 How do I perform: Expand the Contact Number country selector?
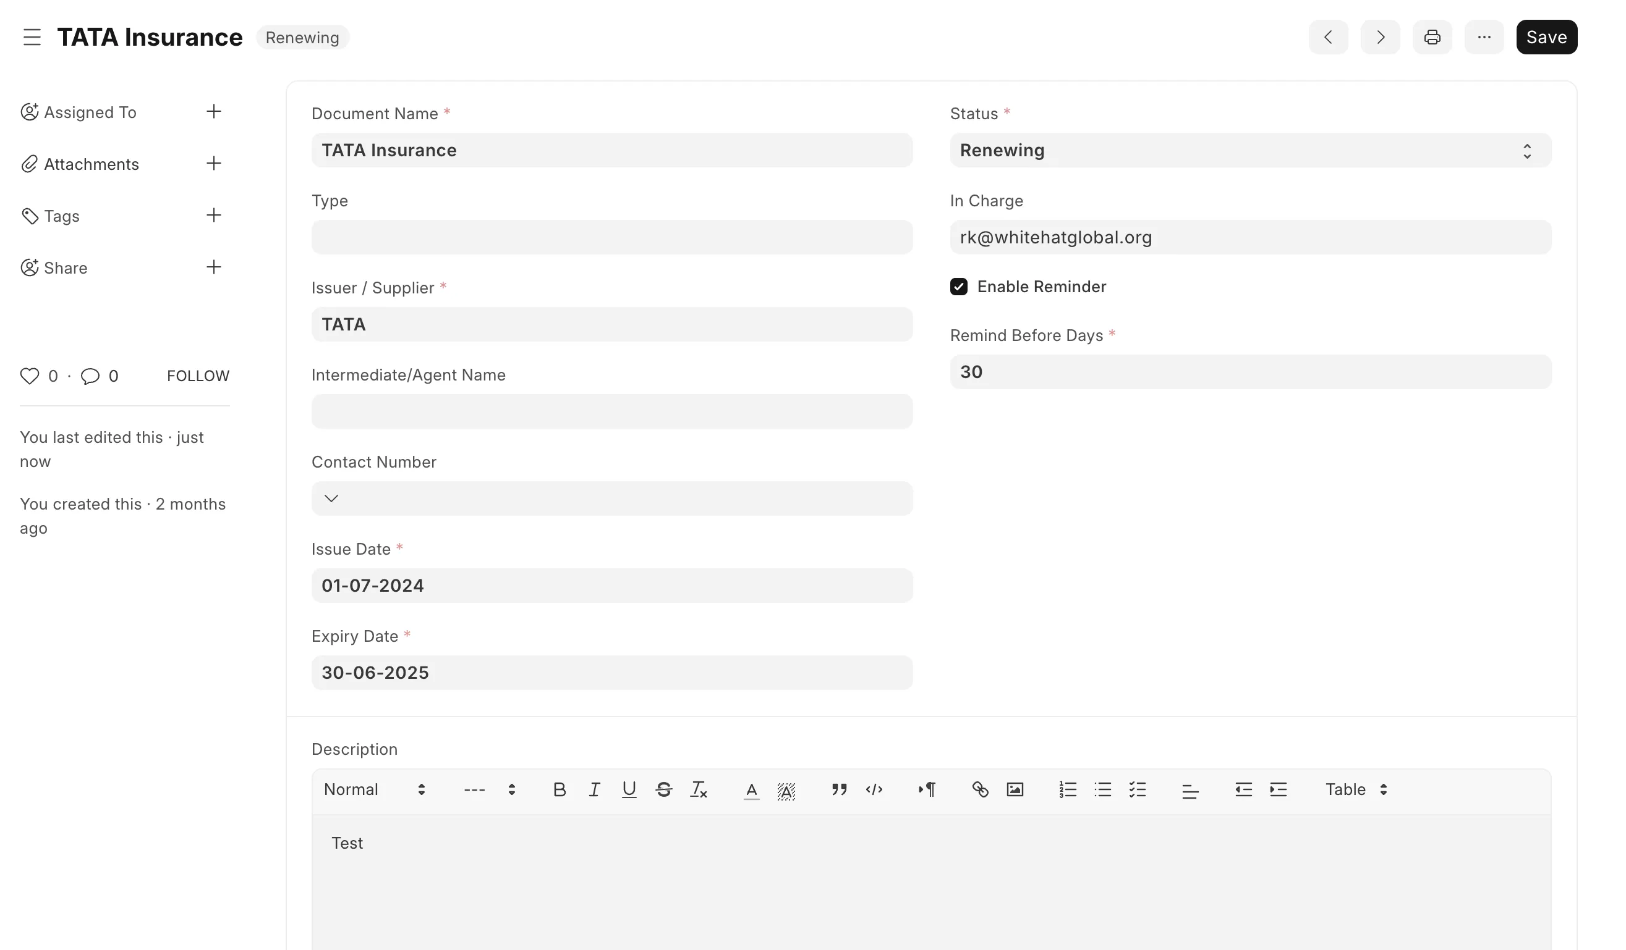tap(331, 498)
